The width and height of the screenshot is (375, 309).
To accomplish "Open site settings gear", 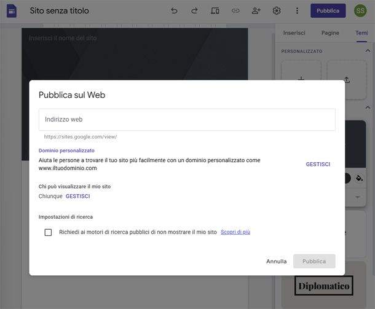I will [277, 11].
